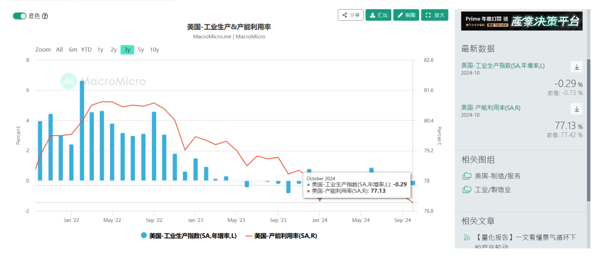This screenshot has height=262, width=607.
Task: Open the 【量化报告】 related article link
Action: [x=525, y=242]
